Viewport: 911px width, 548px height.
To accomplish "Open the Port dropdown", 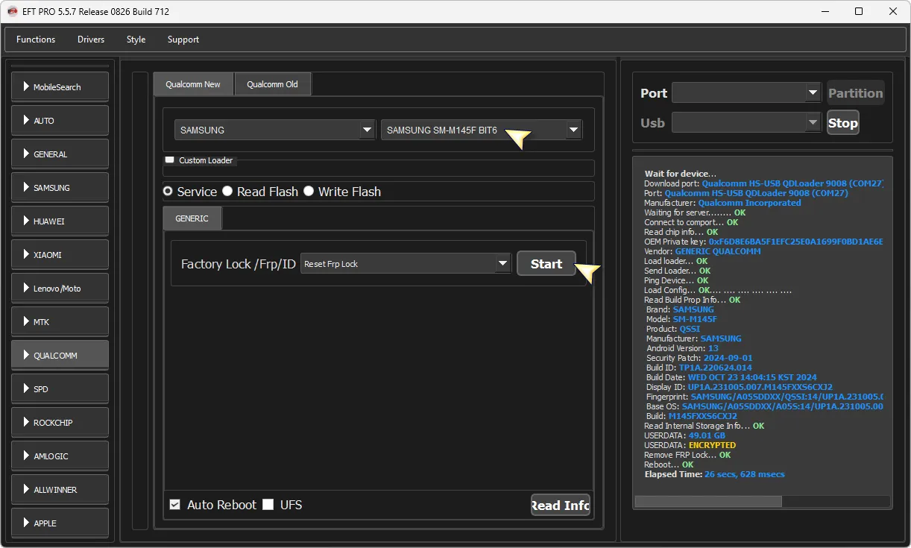I will click(x=746, y=93).
